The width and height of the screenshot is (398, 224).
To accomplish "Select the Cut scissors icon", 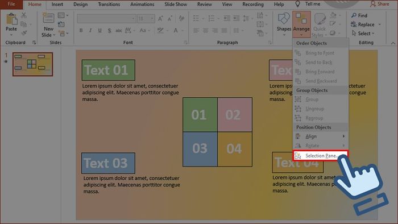I will point(24,15).
